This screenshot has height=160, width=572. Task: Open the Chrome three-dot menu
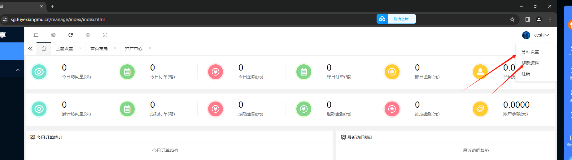coord(550,19)
